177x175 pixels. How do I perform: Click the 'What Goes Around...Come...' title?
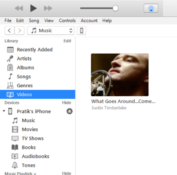pyautogui.click(x=123, y=101)
